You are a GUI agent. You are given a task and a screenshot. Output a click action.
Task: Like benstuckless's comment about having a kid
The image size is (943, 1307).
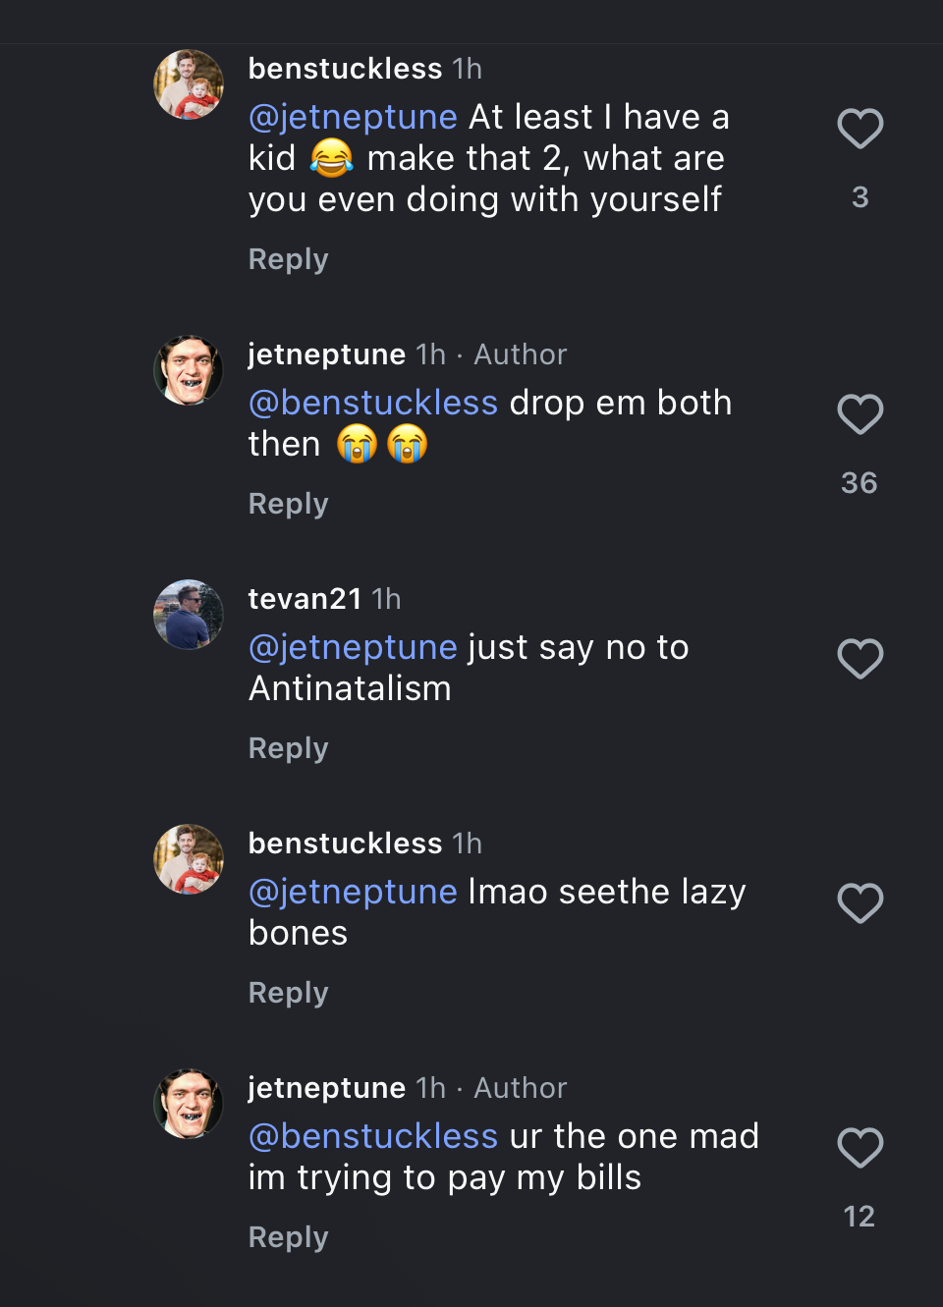860,129
